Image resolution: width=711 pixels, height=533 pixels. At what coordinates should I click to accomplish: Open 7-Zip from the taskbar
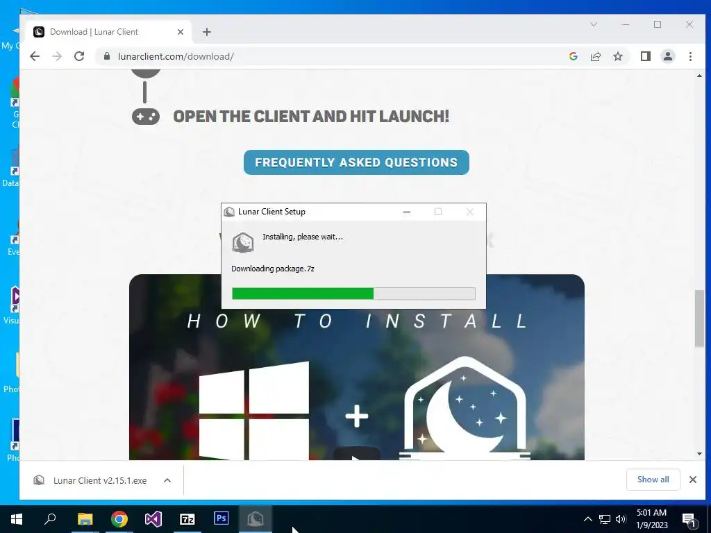pyautogui.click(x=187, y=519)
